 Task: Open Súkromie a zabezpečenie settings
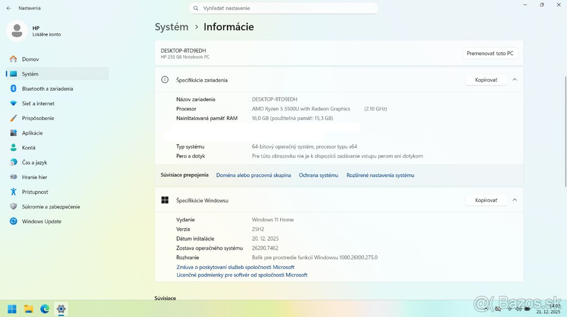51,207
